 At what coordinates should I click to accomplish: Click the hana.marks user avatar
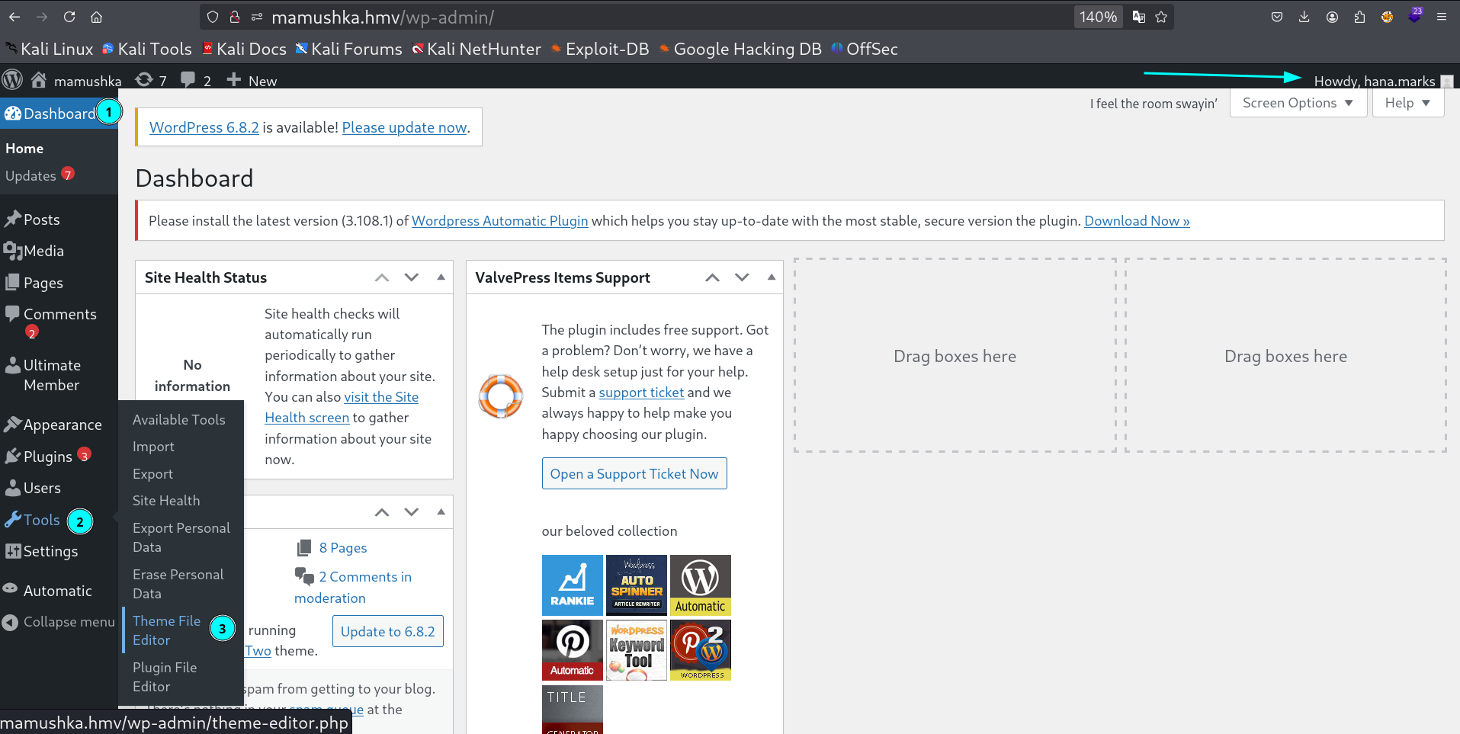[x=1447, y=82]
